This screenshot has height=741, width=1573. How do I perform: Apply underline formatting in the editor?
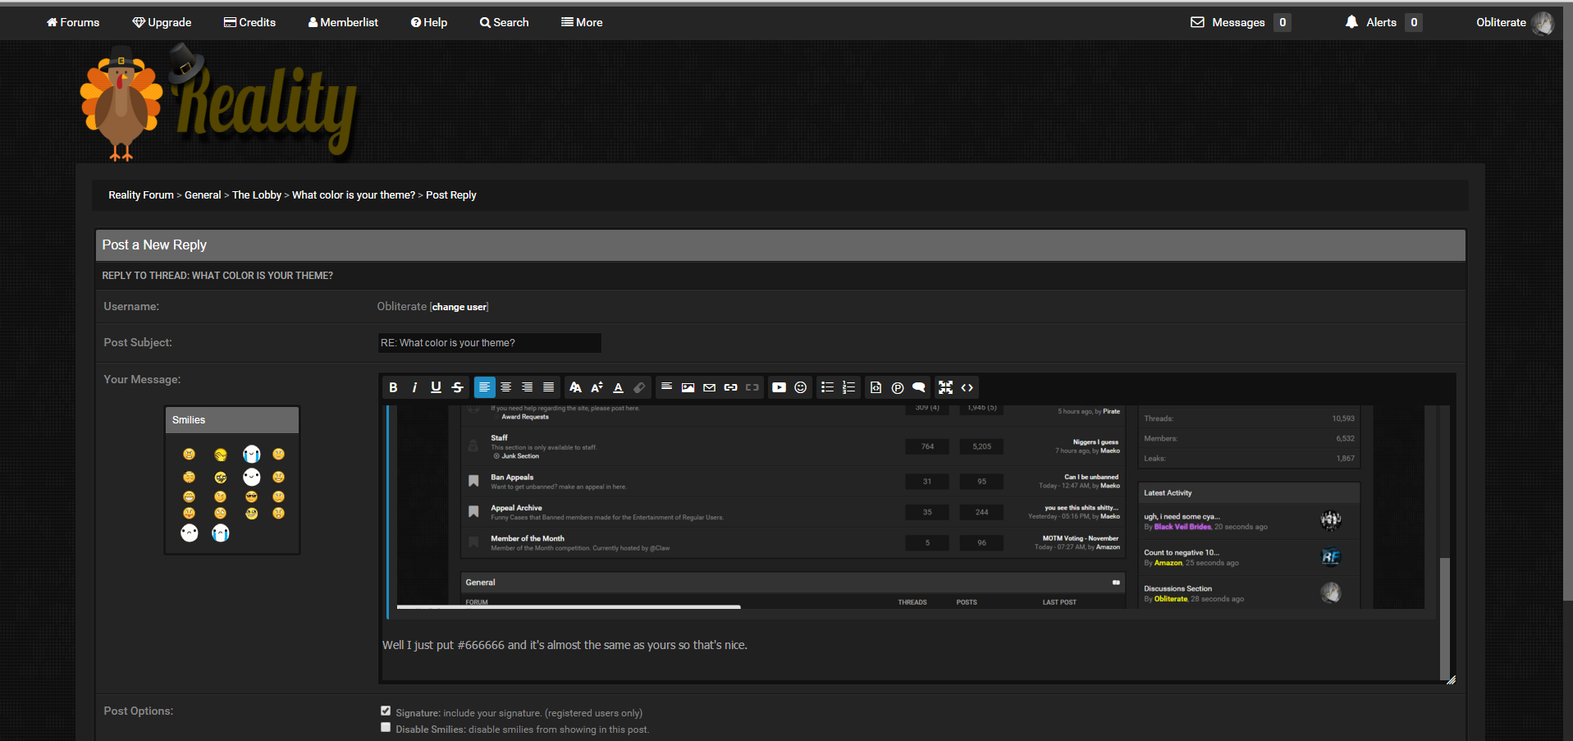(436, 387)
